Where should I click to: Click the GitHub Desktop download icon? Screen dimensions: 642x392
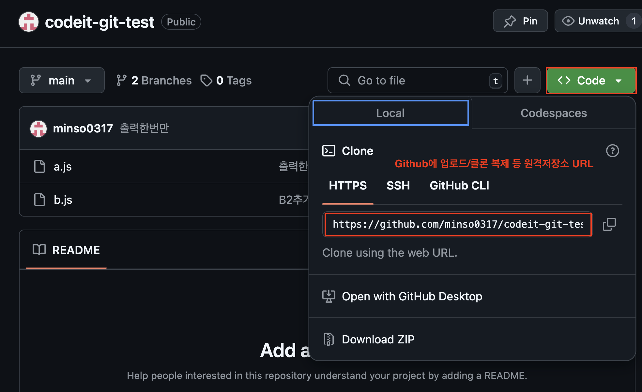click(329, 296)
